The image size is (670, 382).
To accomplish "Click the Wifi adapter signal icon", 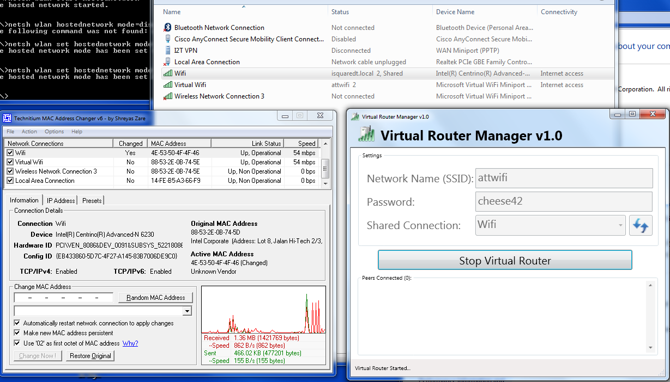I will 167,73.
